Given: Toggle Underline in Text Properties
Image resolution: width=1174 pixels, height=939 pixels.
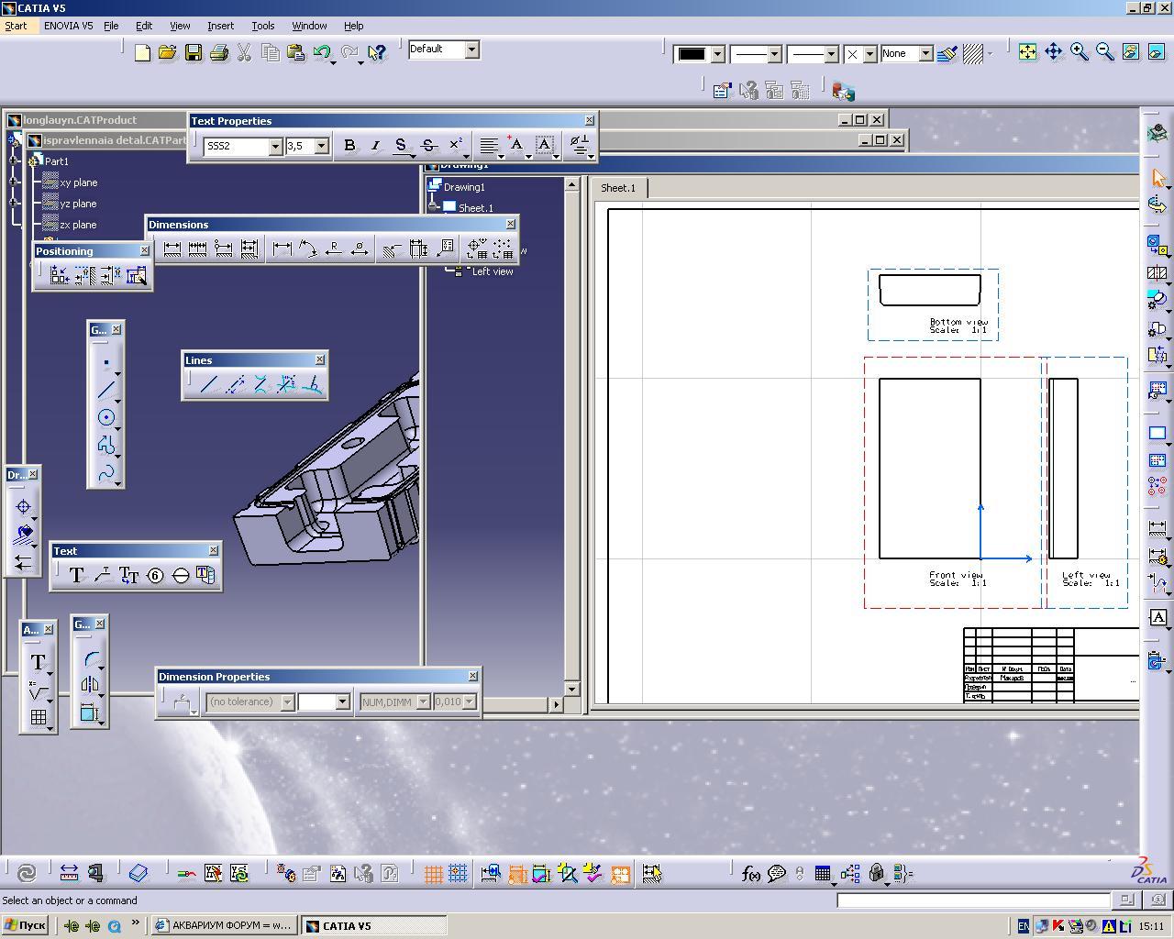Looking at the screenshot, I should [x=400, y=145].
